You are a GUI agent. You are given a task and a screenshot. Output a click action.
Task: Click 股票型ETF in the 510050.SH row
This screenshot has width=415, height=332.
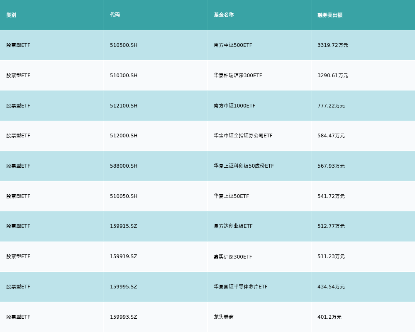pos(18,196)
